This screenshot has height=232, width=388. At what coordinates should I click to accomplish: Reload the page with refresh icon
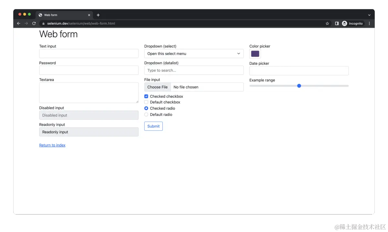(34, 23)
